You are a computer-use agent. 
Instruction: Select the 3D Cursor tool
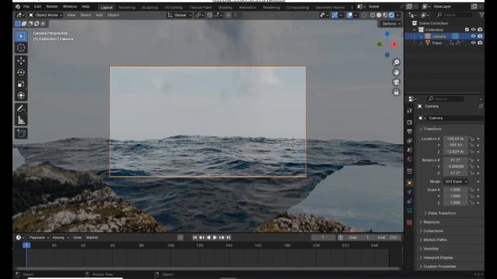tap(21, 48)
